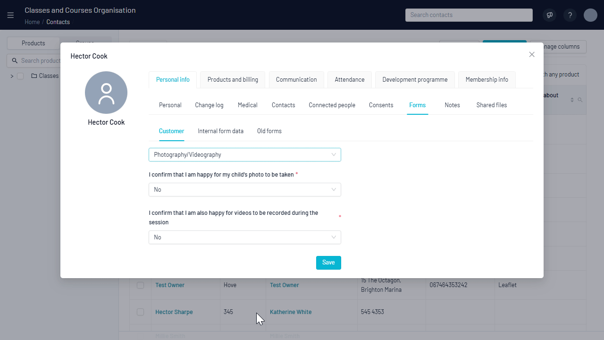Select the Test Owner row checkbox
The width and height of the screenshot is (604, 340).
tap(140, 285)
